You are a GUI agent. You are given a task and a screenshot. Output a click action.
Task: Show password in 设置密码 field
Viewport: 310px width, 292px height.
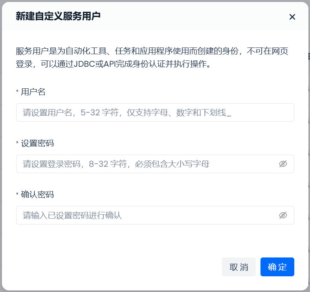283,164
